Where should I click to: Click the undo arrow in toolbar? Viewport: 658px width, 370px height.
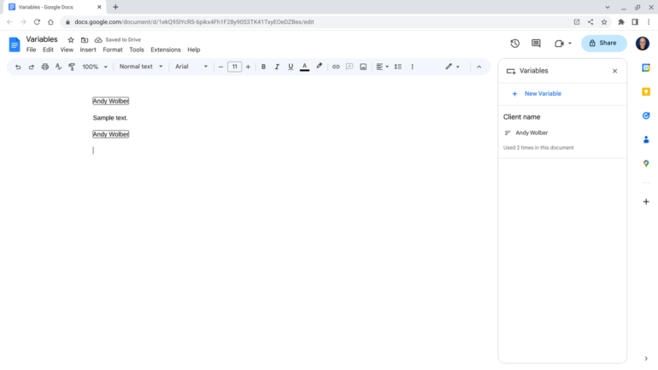pyautogui.click(x=18, y=67)
